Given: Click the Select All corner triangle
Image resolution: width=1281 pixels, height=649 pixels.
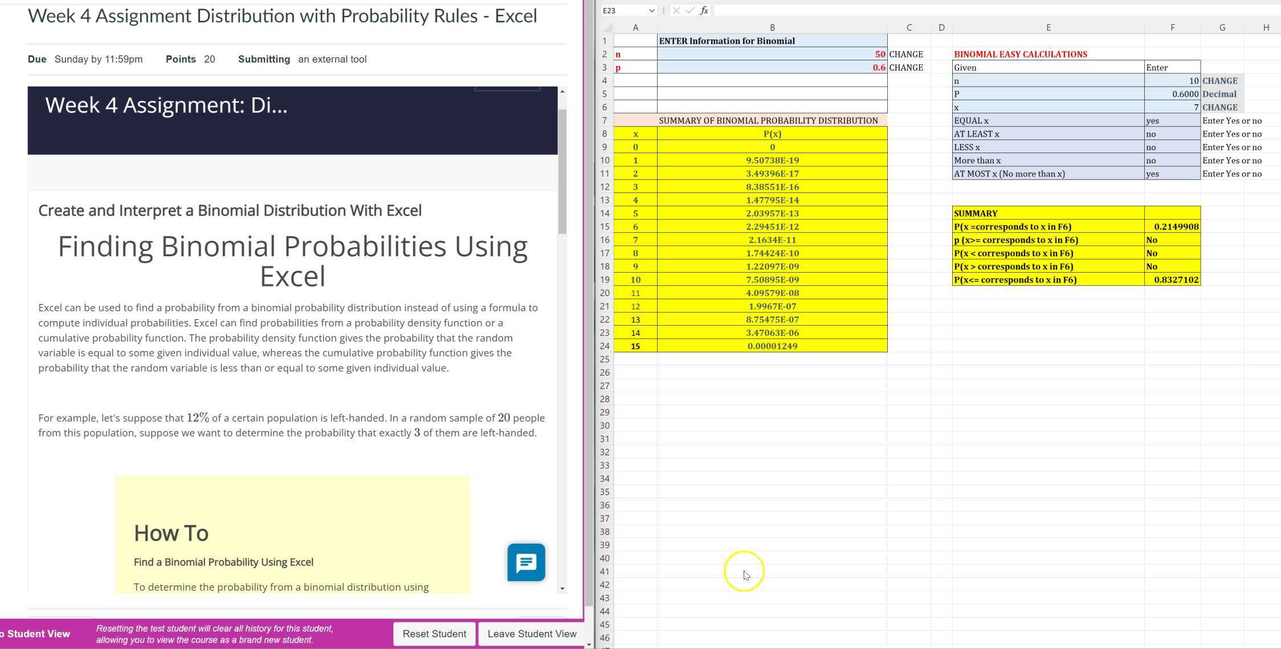Looking at the screenshot, I should tap(607, 27).
